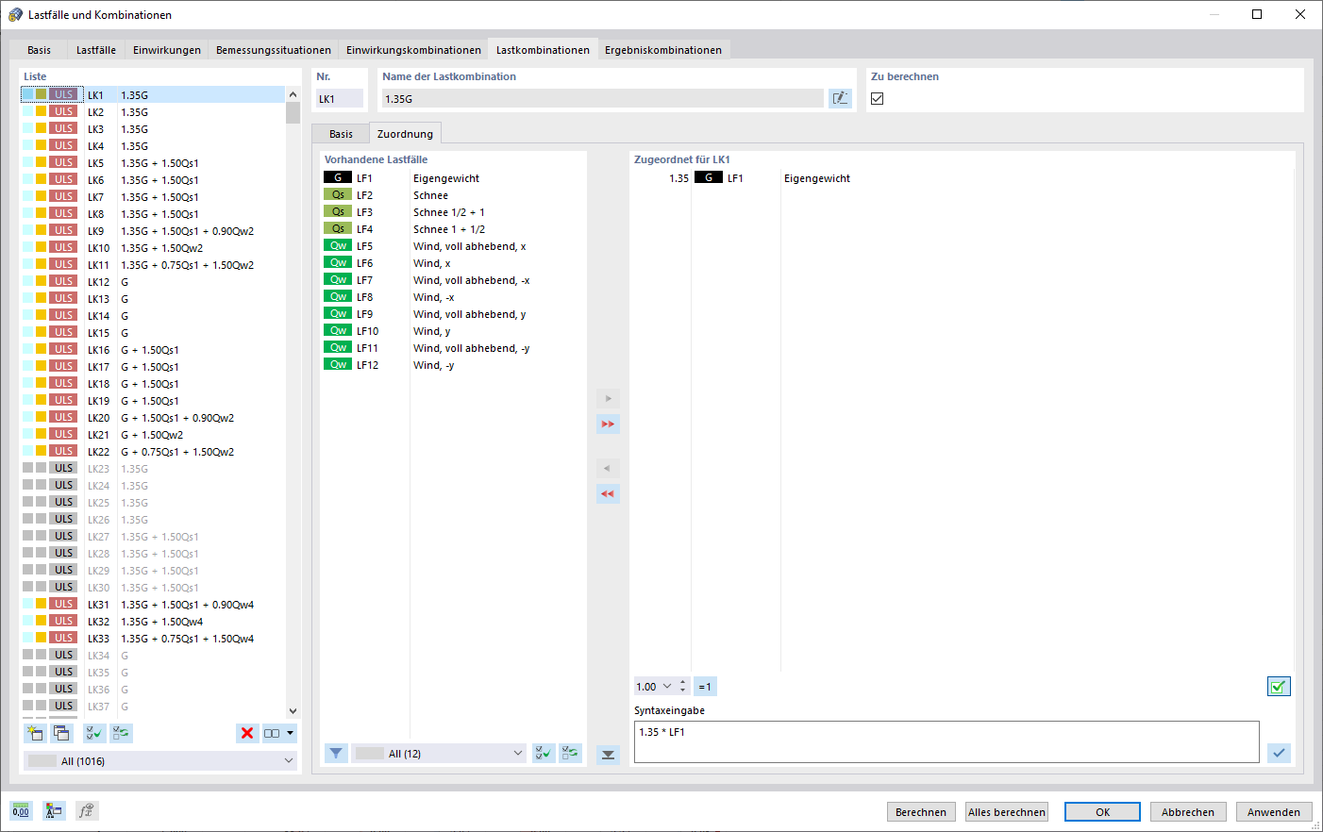Select row LK11 in the Liste
The width and height of the screenshot is (1323, 832).
[152, 265]
